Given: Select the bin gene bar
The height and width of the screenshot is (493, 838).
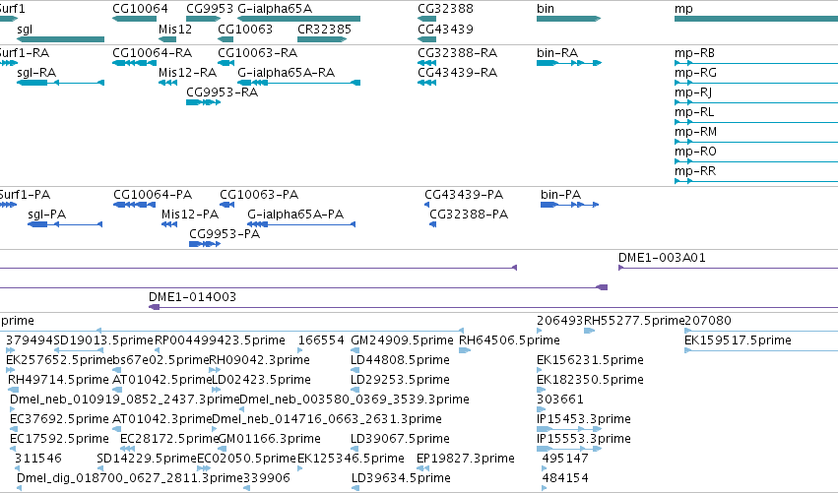Looking at the screenshot, I should pos(568,19).
